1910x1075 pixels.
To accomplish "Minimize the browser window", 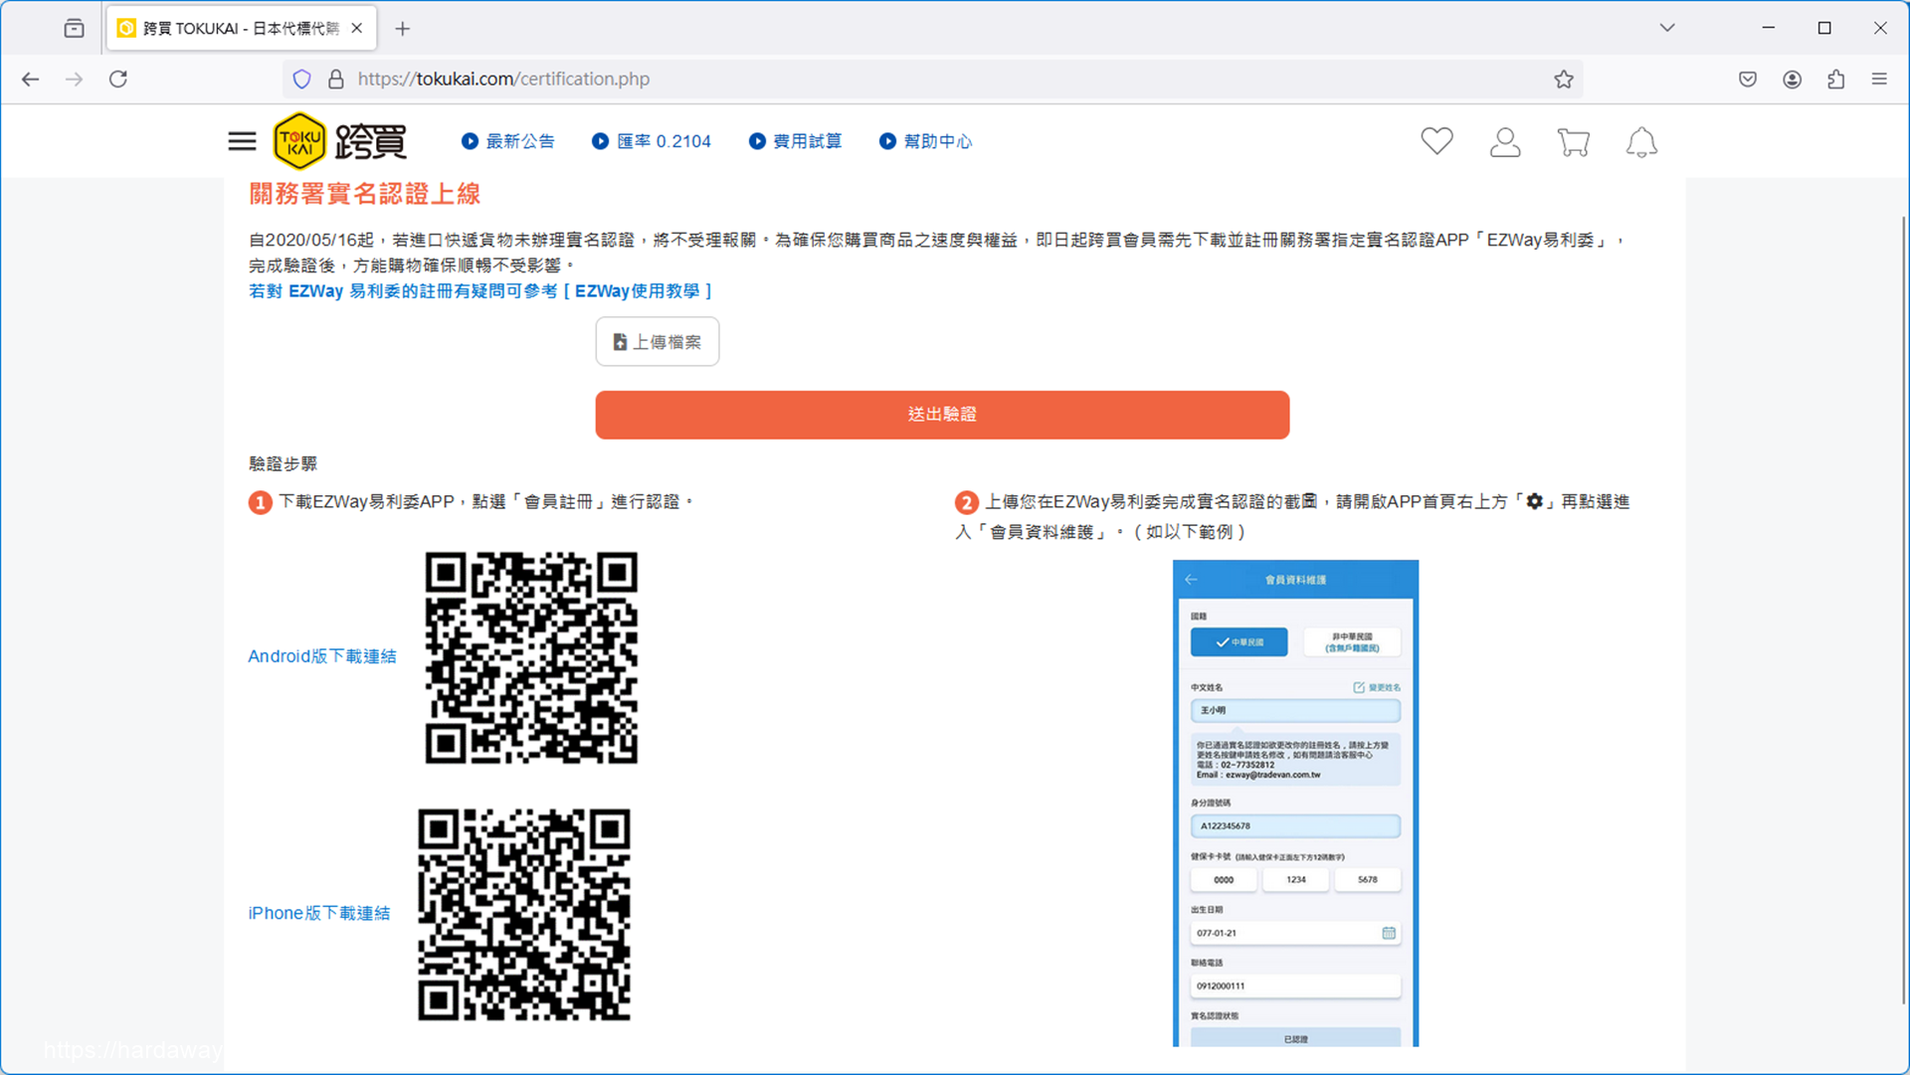I will [x=1768, y=28].
